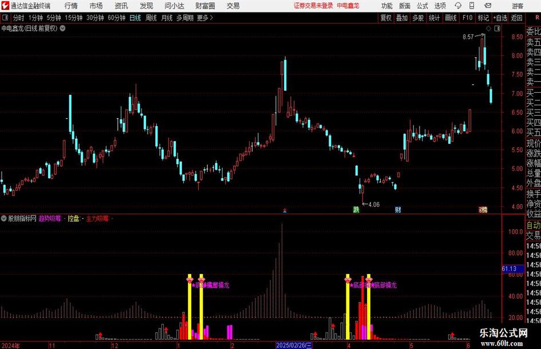541x349 pixels.
Task: Click the 2025/02/26/三 date marker on time axis
Action: pyautogui.click(x=294, y=345)
